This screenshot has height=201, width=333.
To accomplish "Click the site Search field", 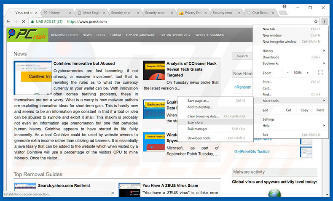I will [x=243, y=56].
